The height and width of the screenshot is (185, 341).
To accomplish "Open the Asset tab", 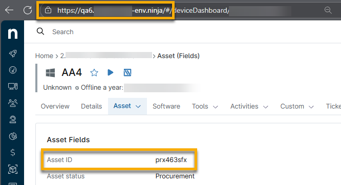I will [127, 106].
